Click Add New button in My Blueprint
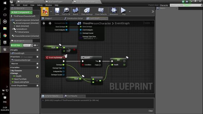The image size is (203, 114). click(16, 45)
